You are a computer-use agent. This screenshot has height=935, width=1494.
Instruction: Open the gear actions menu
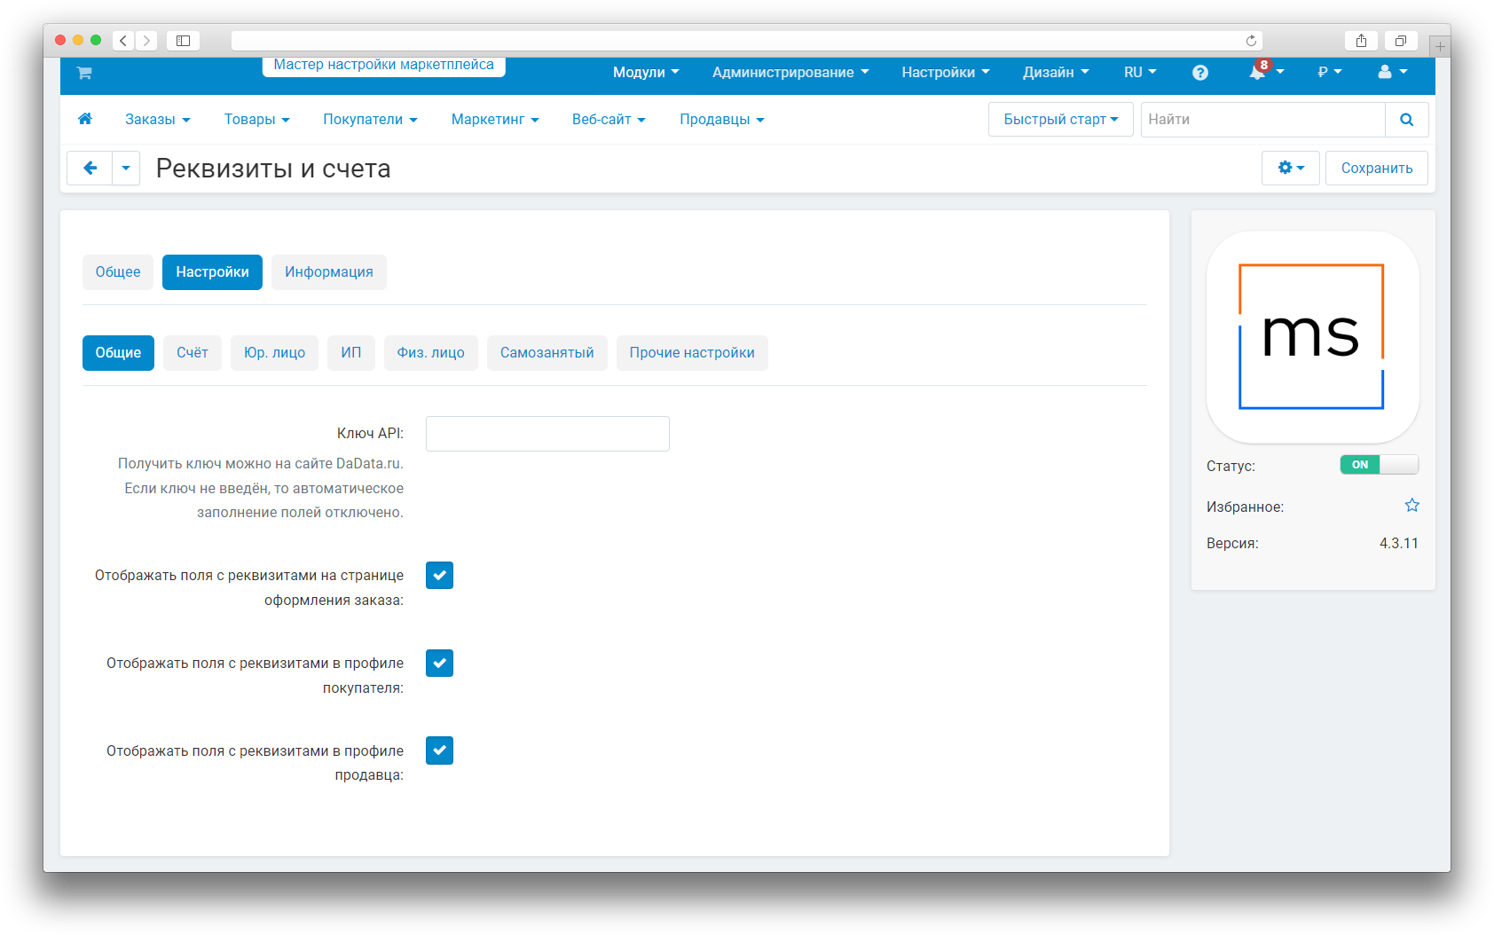click(x=1290, y=168)
